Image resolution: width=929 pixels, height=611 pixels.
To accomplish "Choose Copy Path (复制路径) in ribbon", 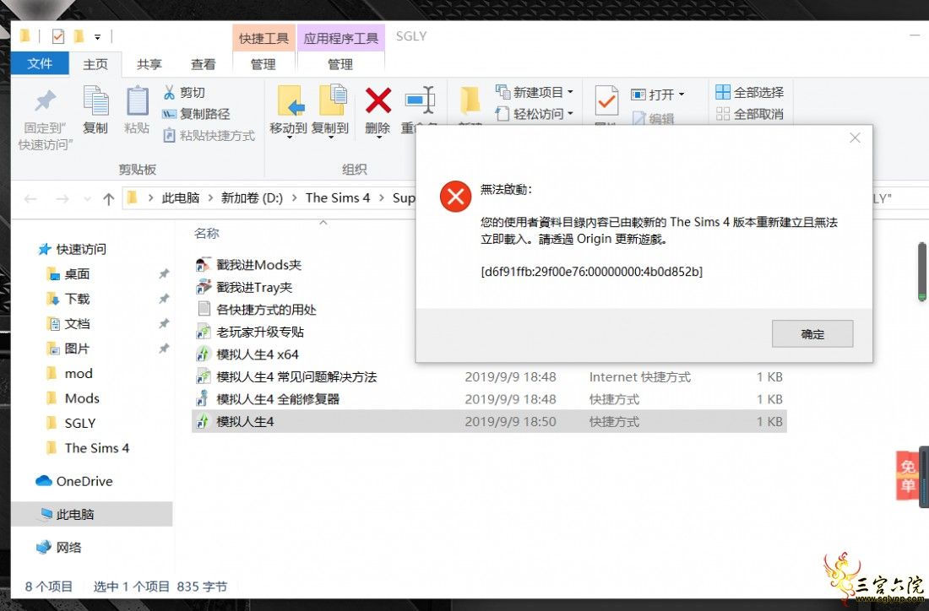I will pos(196,114).
